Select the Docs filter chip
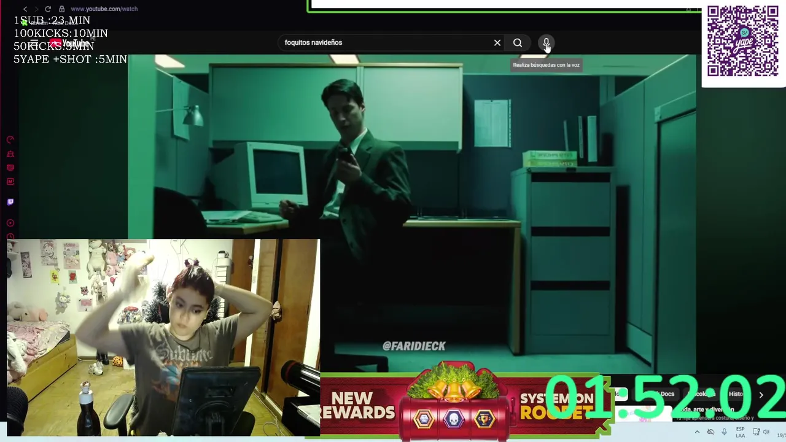The width and height of the screenshot is (786, 442). pyautogui.click(x=656, y=394)
